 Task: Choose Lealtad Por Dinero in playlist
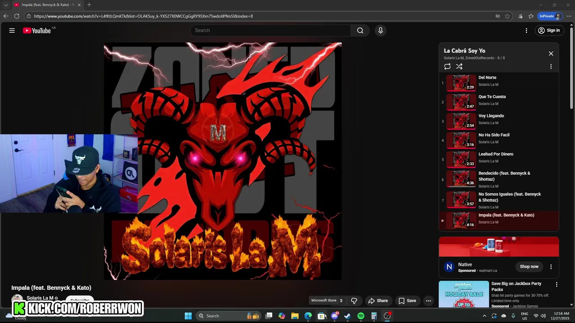point(499,159)
